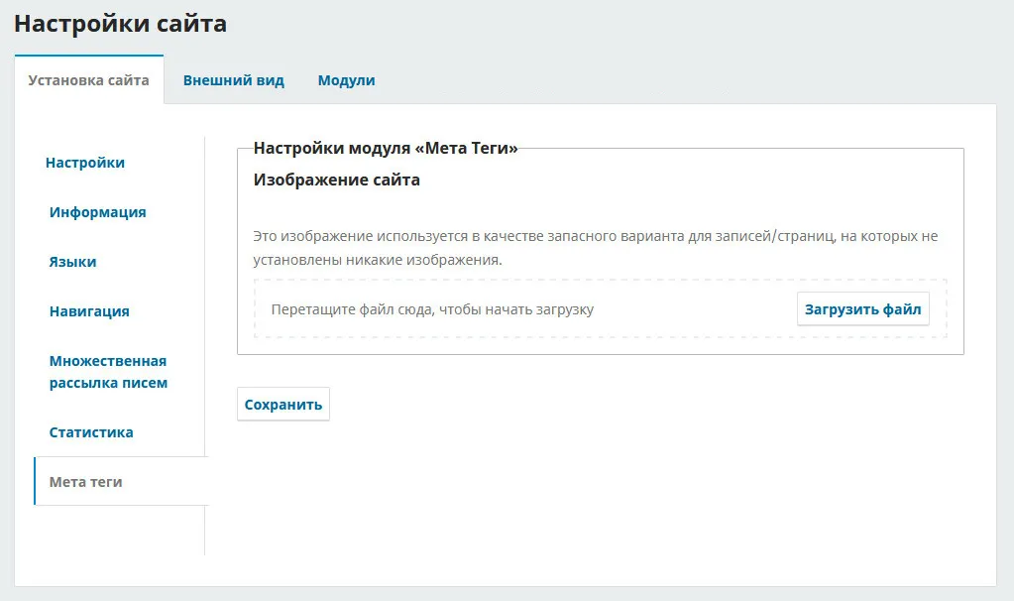Click the Сохранить button
This screenshot has width=1014, height=601.
pos(283,405)
